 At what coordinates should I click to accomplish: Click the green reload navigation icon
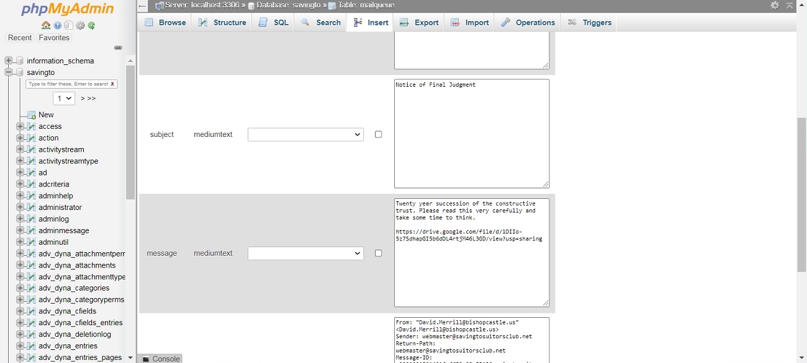[92, 25]
